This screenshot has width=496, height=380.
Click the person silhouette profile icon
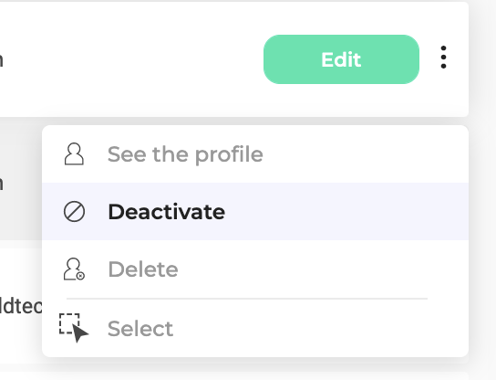pyautogui.click(x=74, y=154)
